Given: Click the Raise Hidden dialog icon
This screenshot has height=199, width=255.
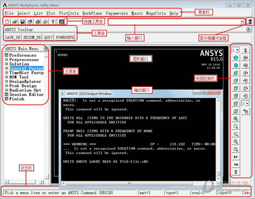Looking at the screenshot, I should coord(250,21).
